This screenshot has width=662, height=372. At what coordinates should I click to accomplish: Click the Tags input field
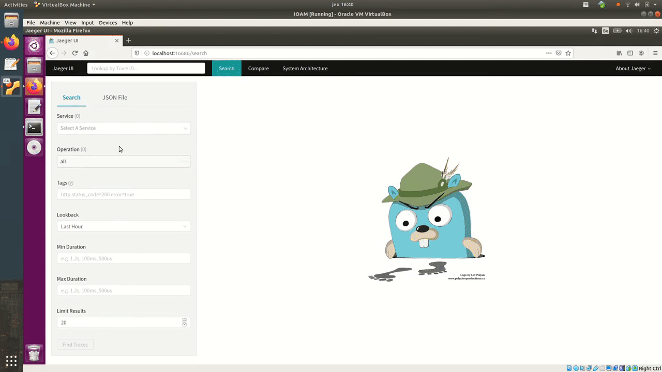tap(124, 194)
